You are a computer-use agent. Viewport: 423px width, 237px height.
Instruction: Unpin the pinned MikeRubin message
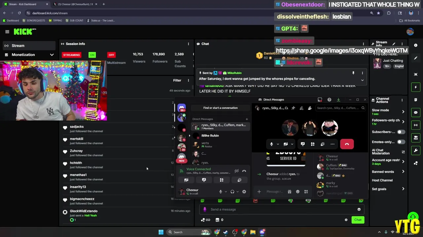click(353, 73)
